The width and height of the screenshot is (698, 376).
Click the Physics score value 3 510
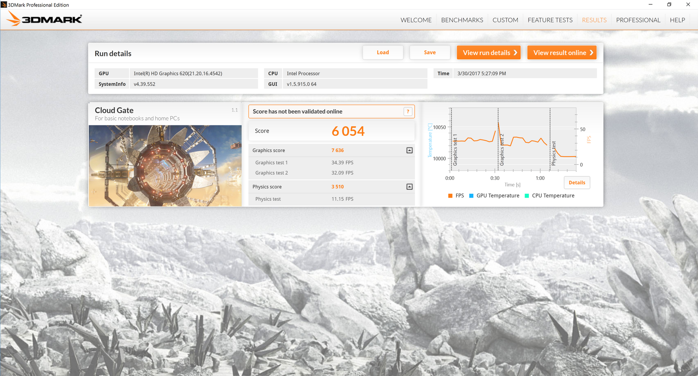(337, 187)
